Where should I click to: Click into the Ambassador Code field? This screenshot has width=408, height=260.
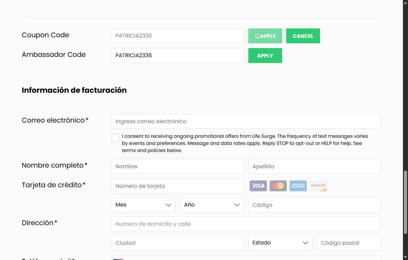pos(178,56)
